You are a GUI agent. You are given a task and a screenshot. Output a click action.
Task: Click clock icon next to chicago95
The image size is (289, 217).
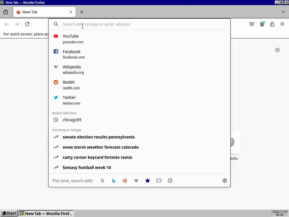pos(56,120)
